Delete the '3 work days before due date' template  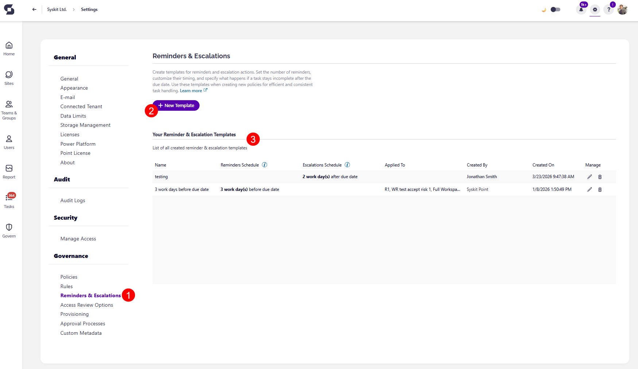(600, 189)
